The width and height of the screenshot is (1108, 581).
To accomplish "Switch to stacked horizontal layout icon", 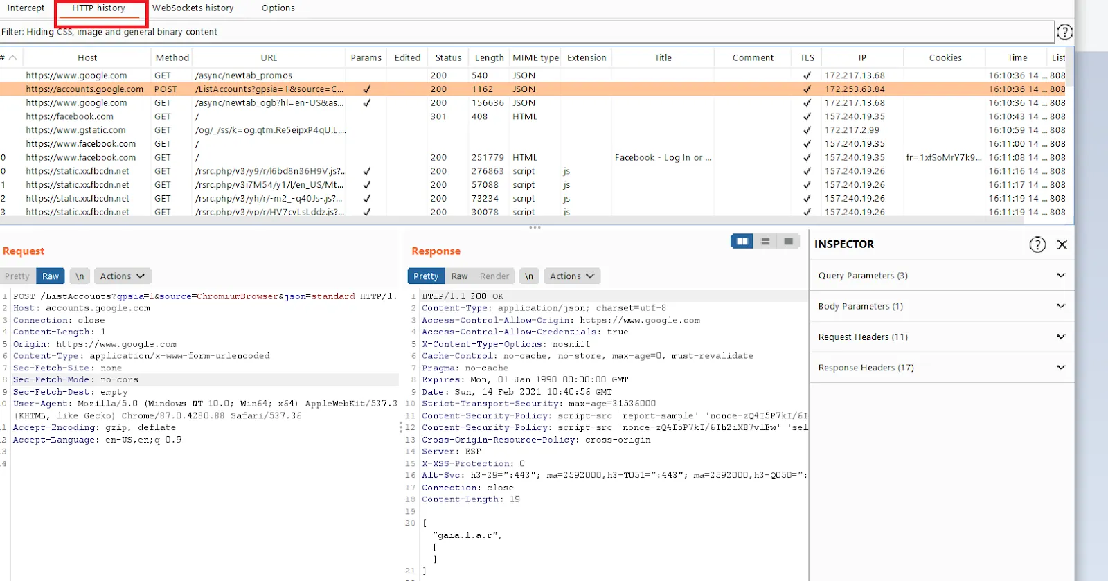I will pos(765,241).
